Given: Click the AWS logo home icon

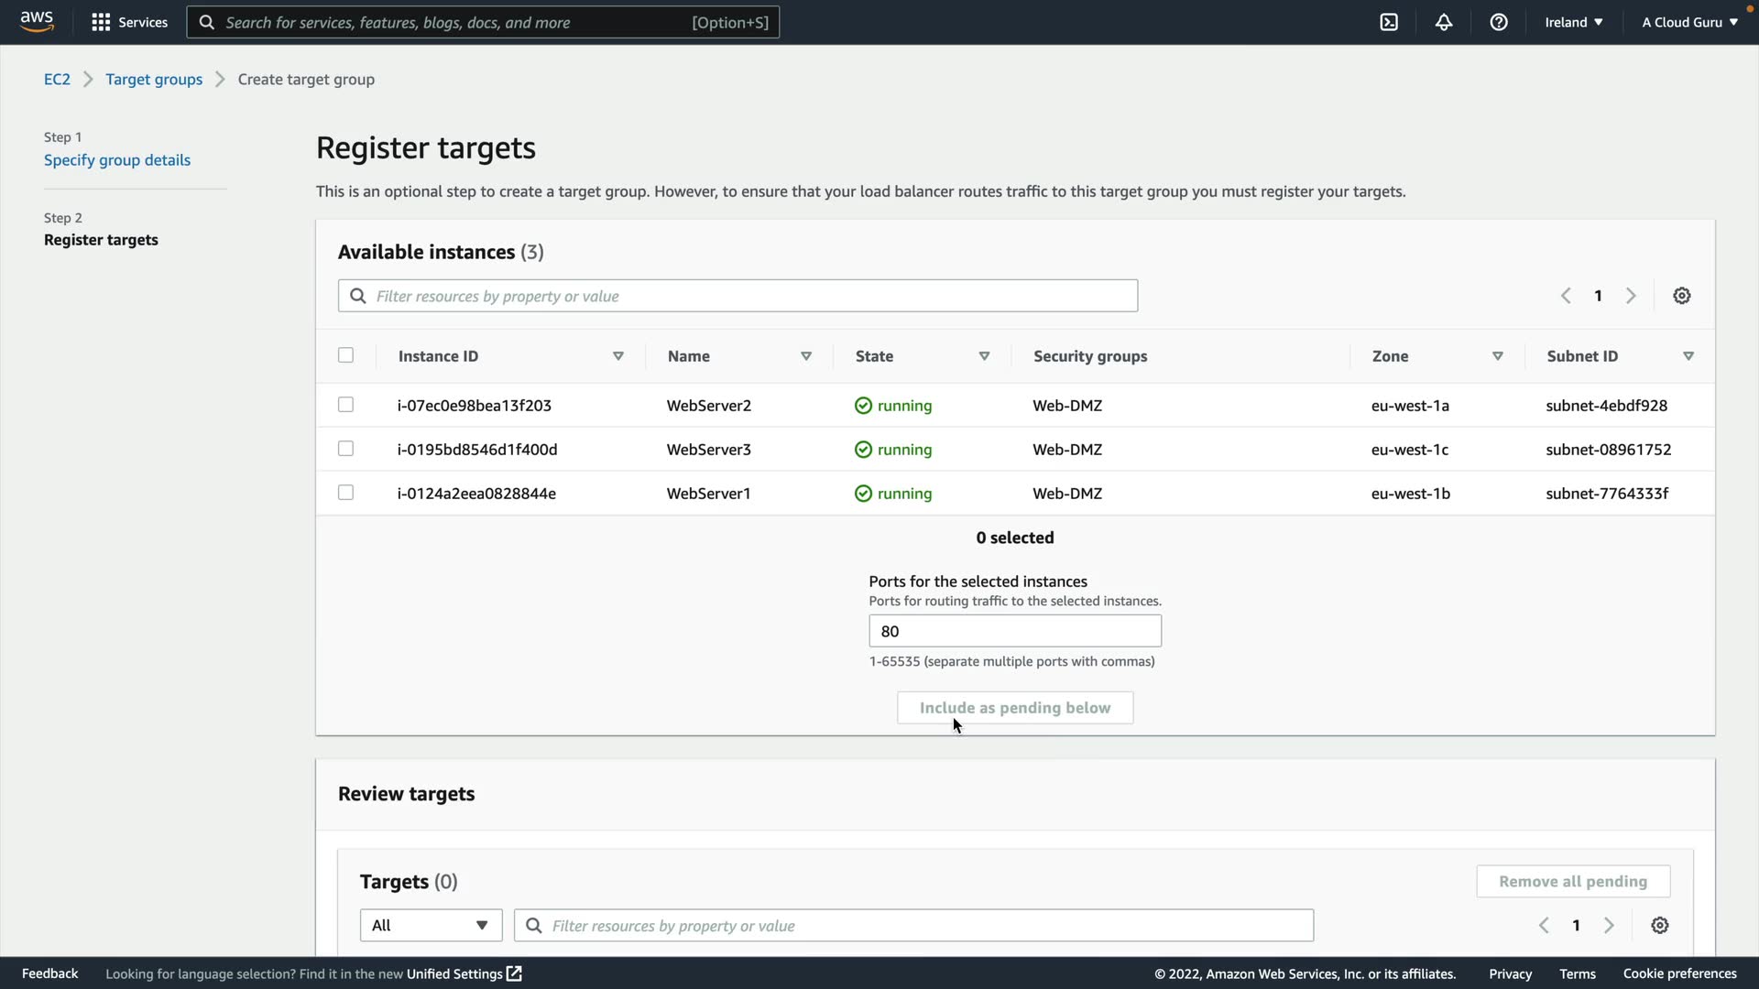Looking at the screenshot, I should (x=37, y=20).
